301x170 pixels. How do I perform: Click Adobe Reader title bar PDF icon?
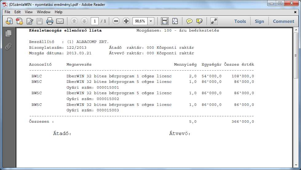pyautogui.click(x=5, y=4)
